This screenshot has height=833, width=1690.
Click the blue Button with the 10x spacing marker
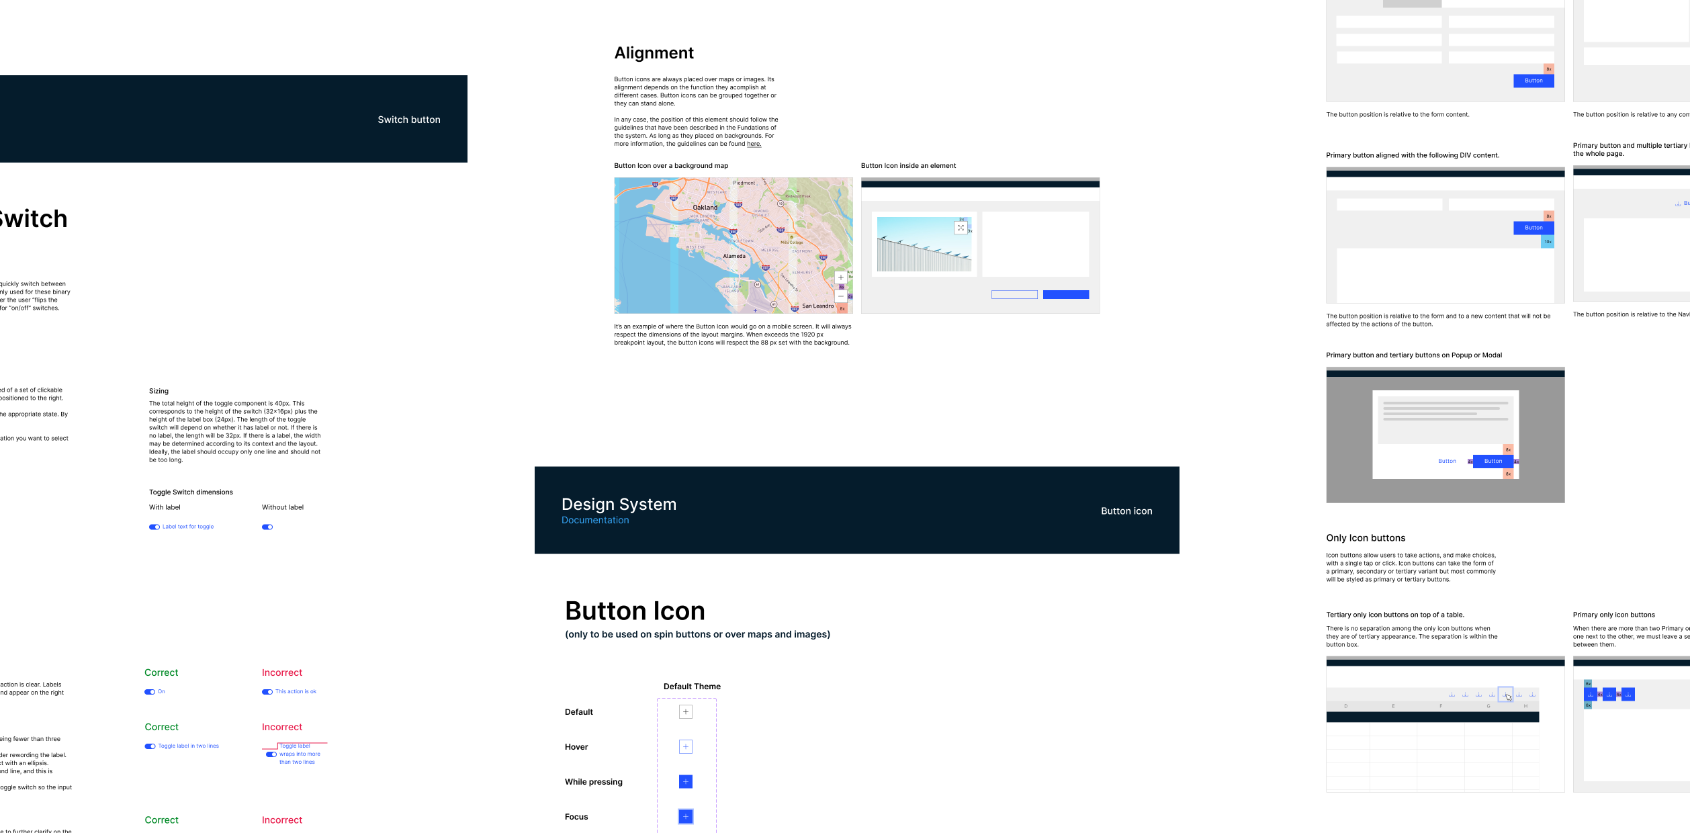pyautogui.click(x=1533, y=228)
